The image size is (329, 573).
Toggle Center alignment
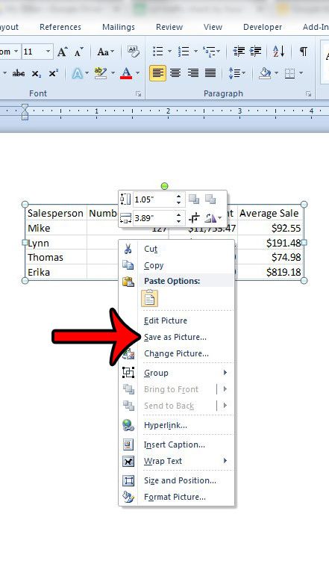tap(175, 73)
